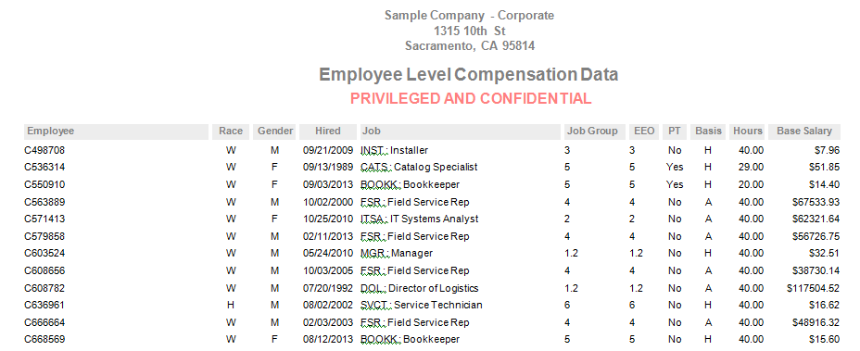Image resolution: width=860 pixels, height=351 pixels.
Task: Click base salary $67533.93
Action: point(816,203)
